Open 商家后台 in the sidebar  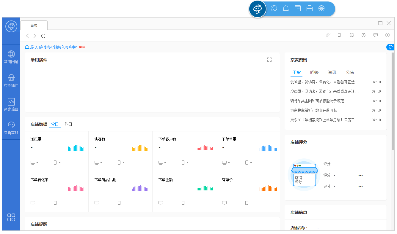click(x=11, y=104)
